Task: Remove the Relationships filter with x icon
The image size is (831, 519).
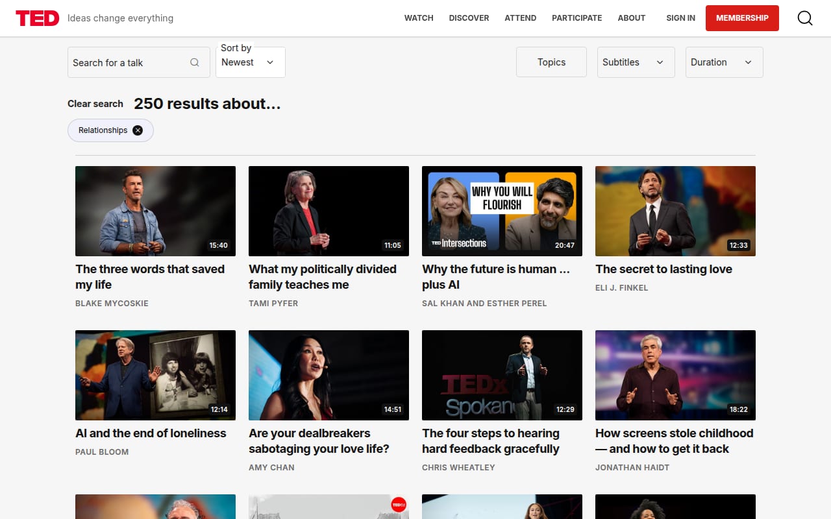Action: (138, 130)
